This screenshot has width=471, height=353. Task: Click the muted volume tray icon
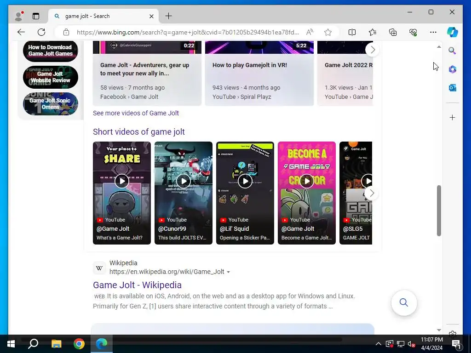point(412,344)
